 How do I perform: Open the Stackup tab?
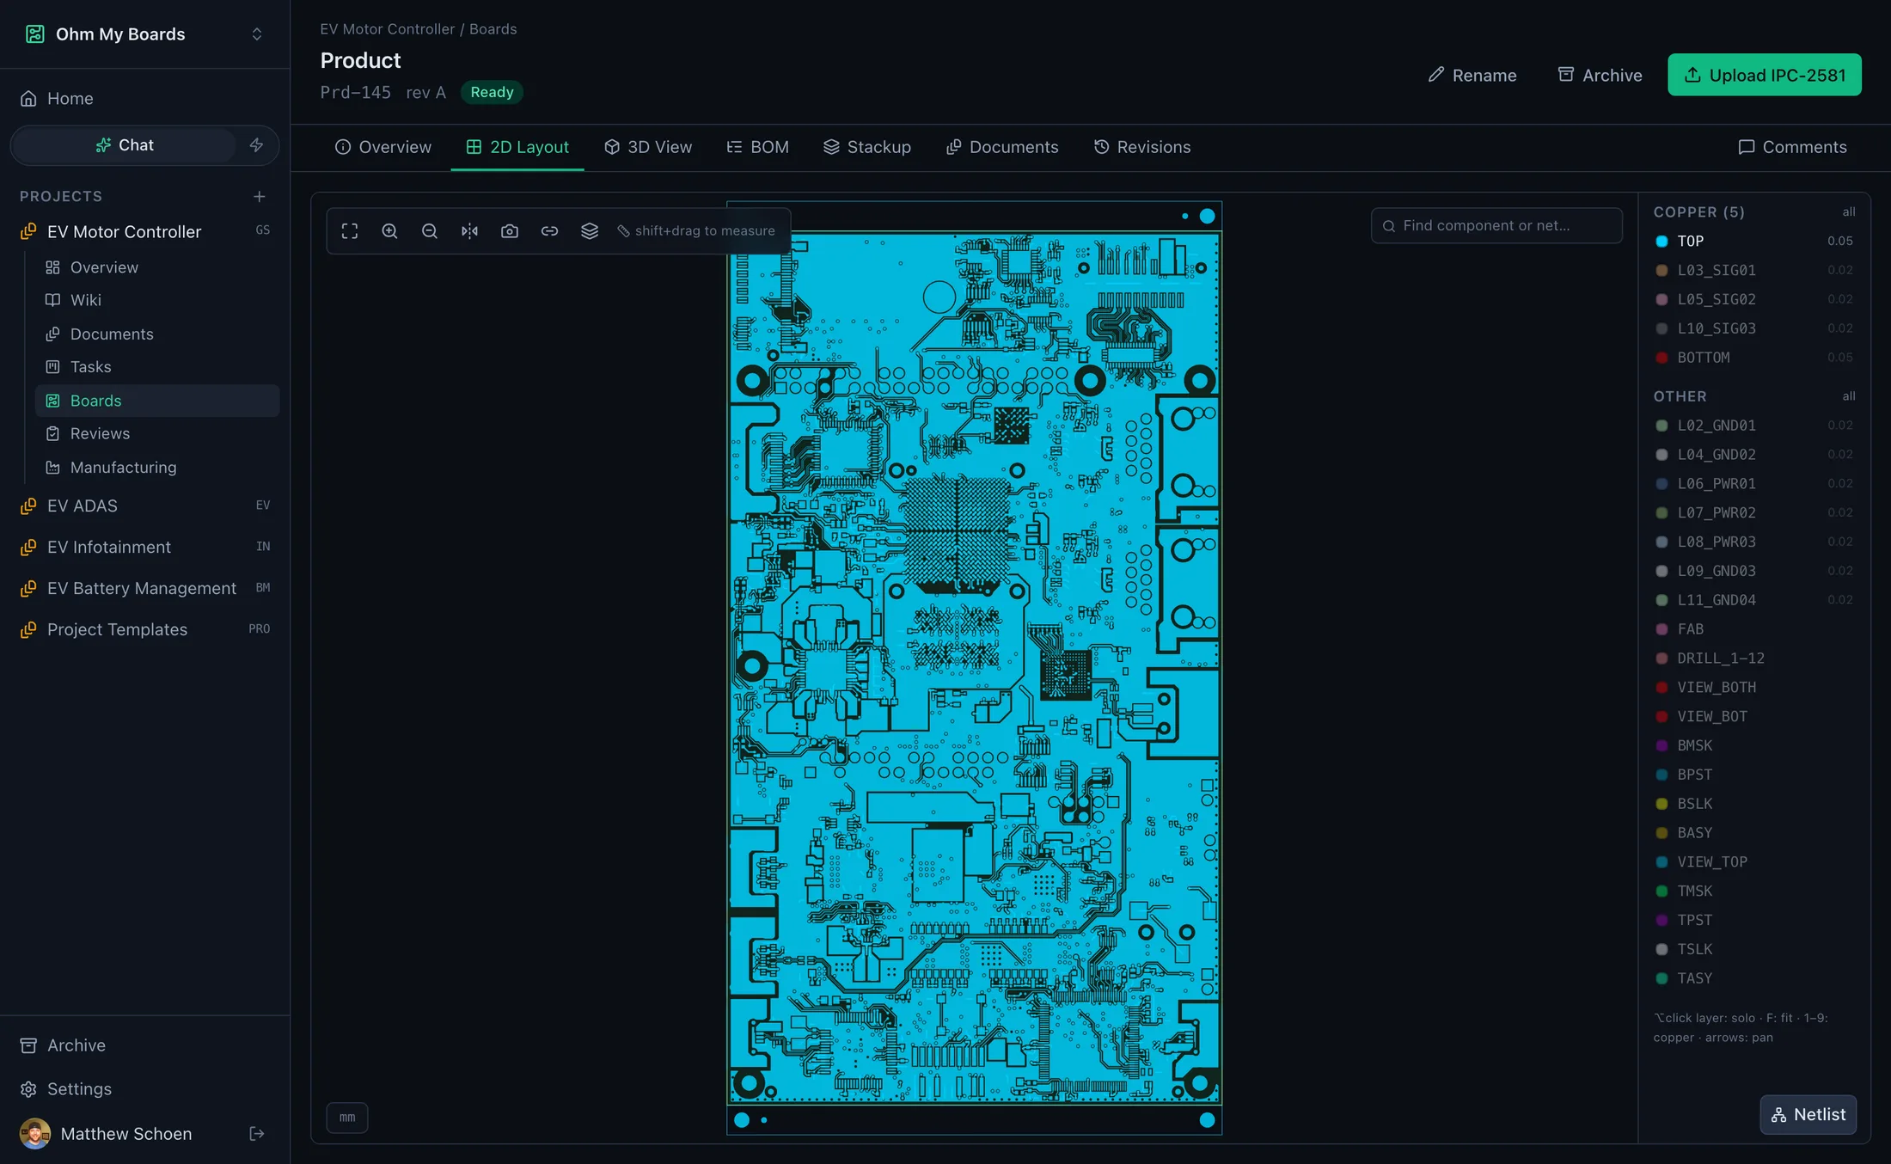click(x=866, y=148)
